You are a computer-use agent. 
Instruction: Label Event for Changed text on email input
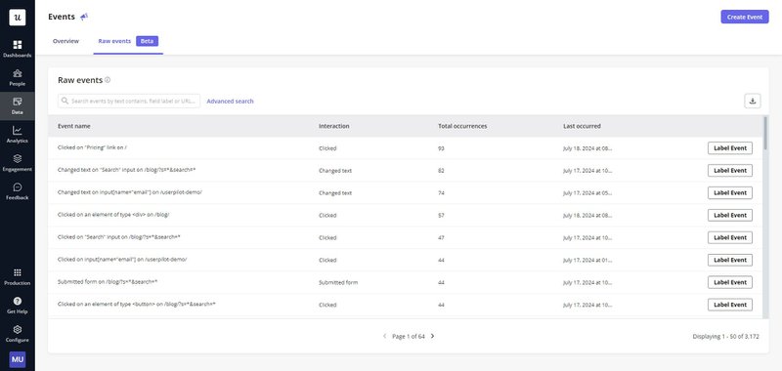pyautogui.click(x=730, y=192)
